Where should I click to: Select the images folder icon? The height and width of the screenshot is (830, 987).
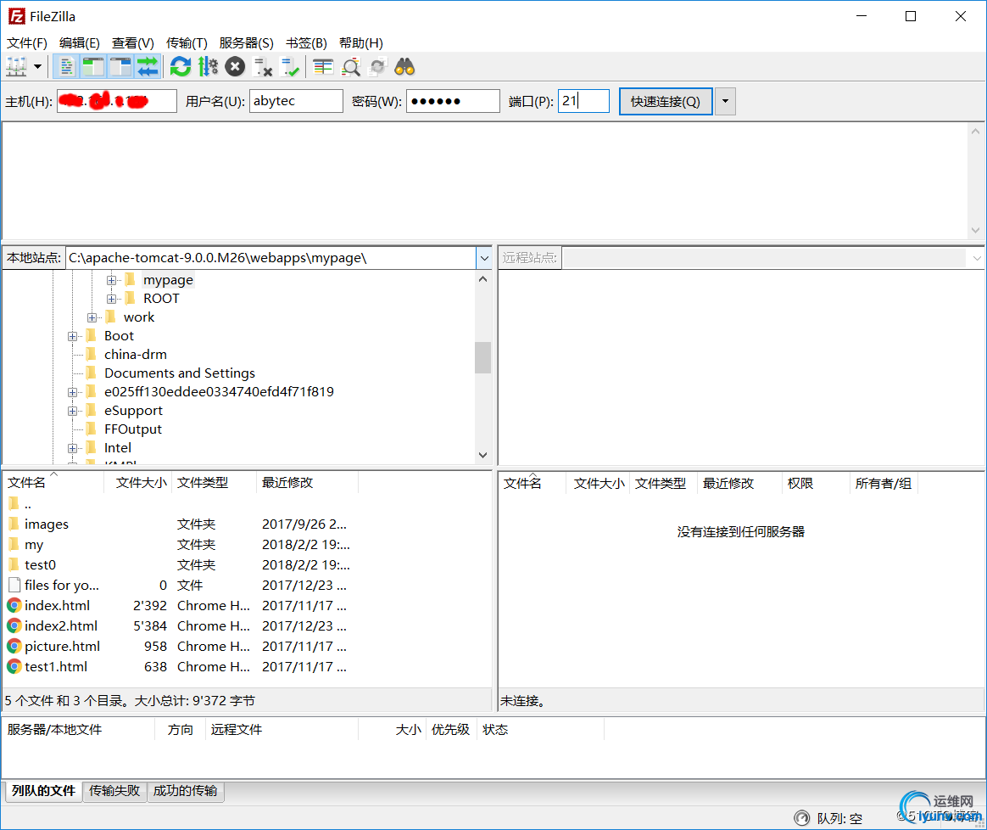pyautogui.click(x=14, y=524)
